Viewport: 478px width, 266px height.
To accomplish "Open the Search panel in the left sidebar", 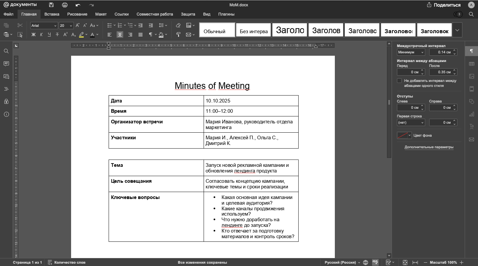I will (x=6, y=51).
